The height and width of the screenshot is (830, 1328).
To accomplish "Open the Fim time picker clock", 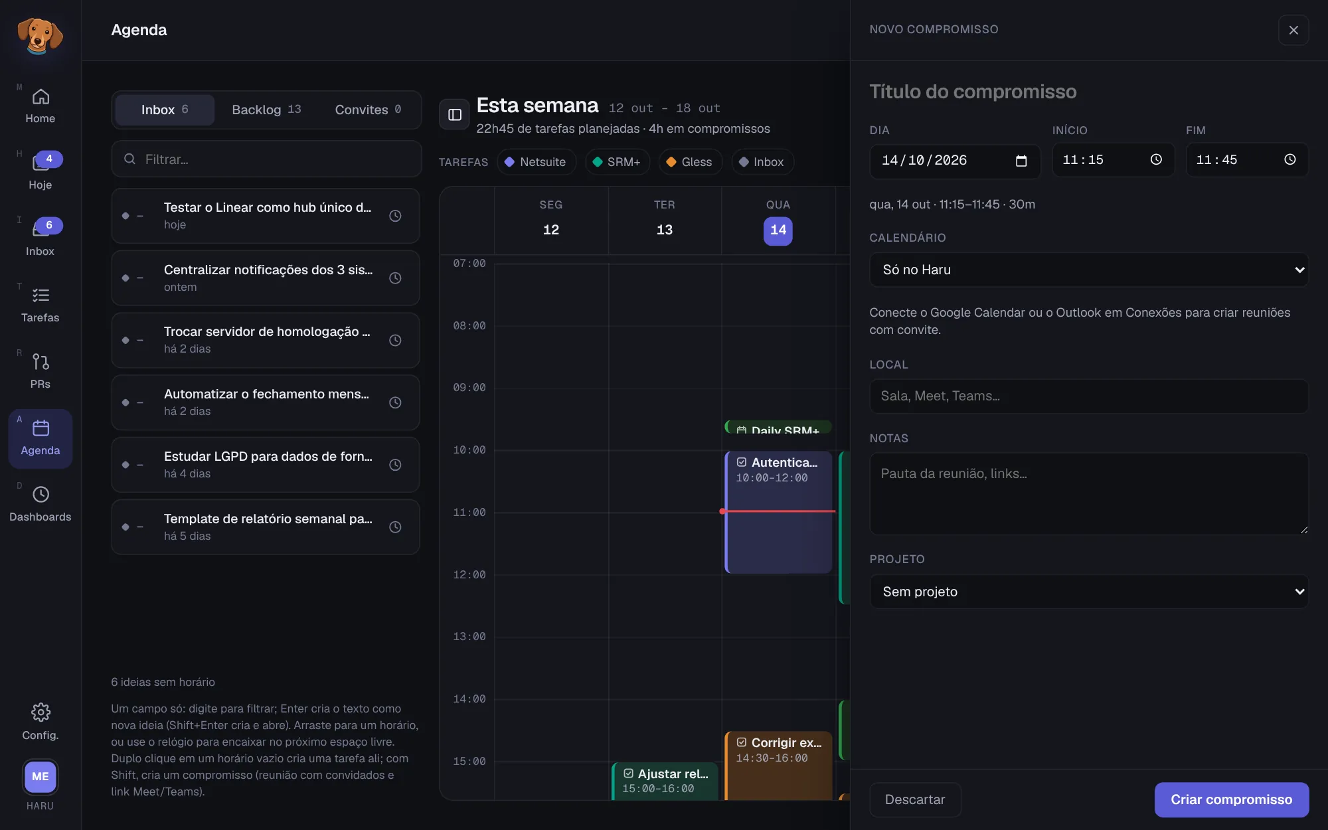I will click(1289, 159).
